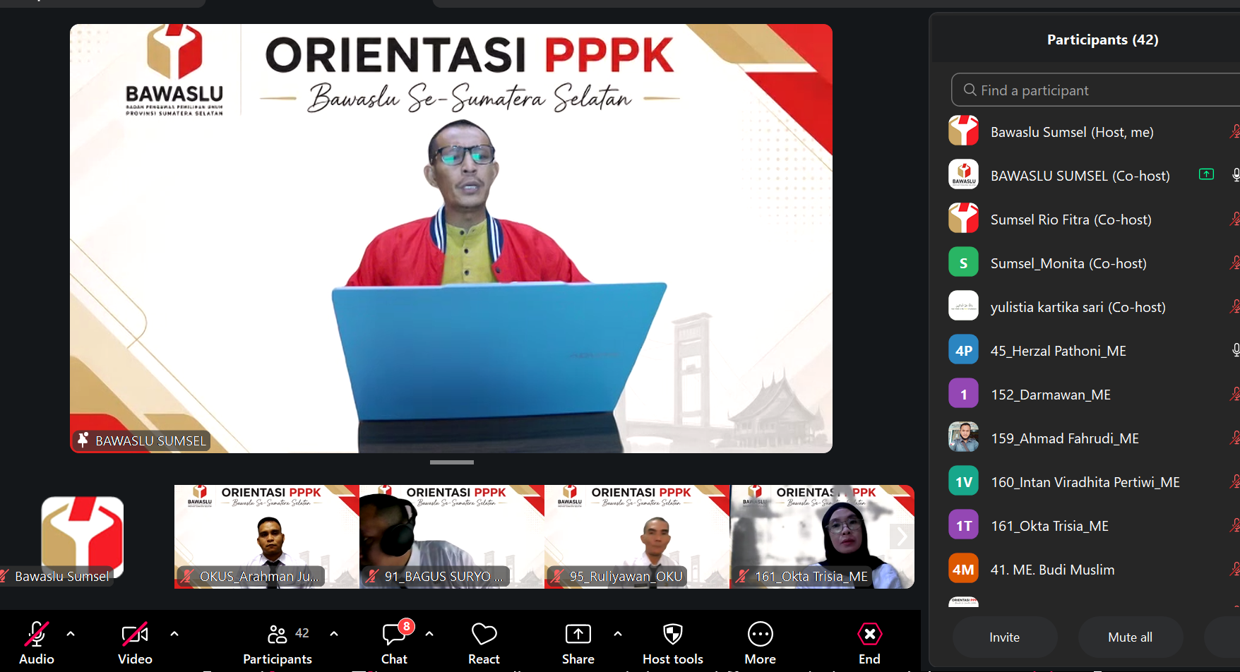Select 95_Ruliyawan_OKU video thumbnail
Viewport: 1240px width, 672px height.
[637, 536]
